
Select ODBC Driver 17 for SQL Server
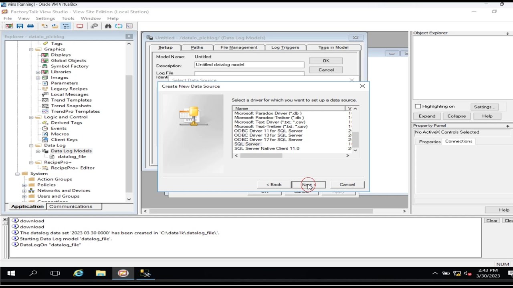tap(268, 140)
